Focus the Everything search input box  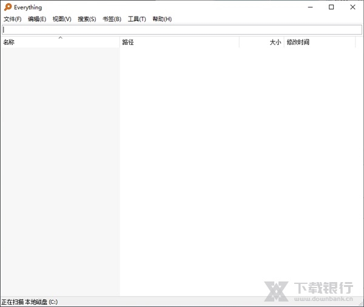[x=182, y=30]
